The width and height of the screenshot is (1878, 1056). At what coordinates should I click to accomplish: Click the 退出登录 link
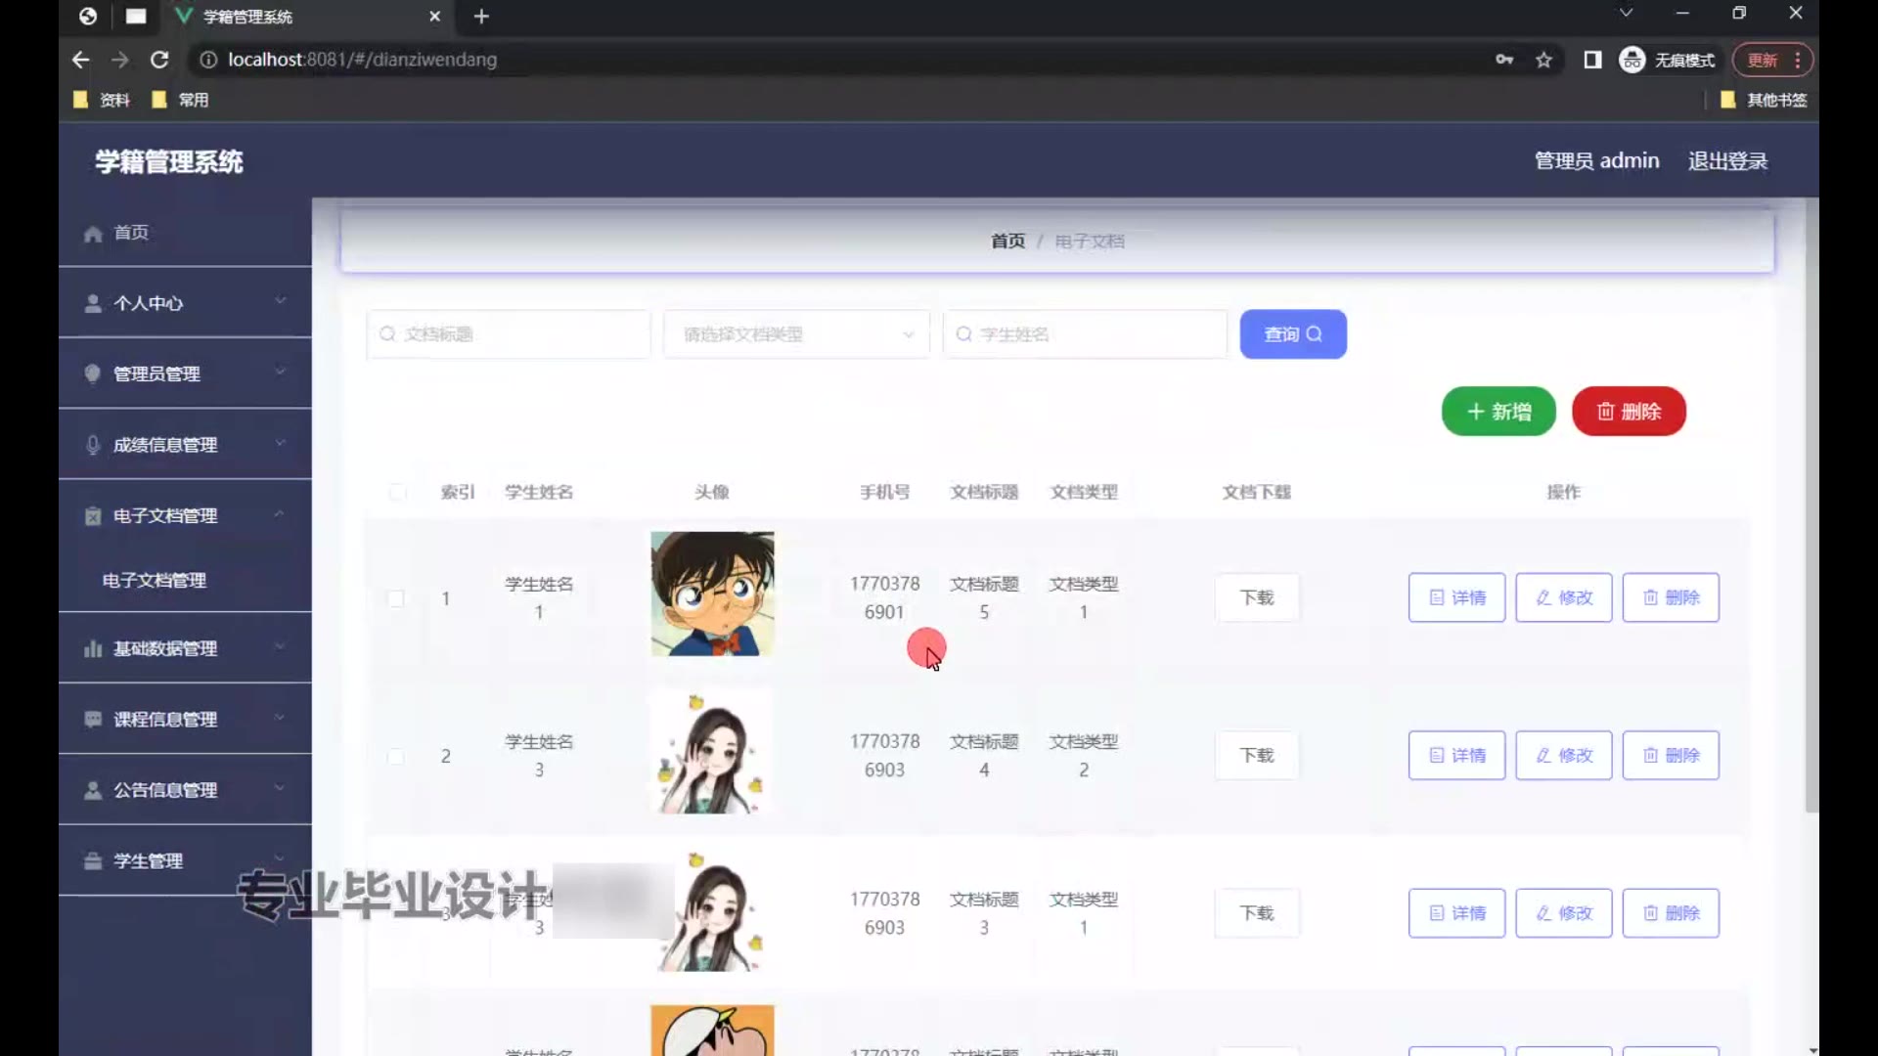pos(1727,161)
